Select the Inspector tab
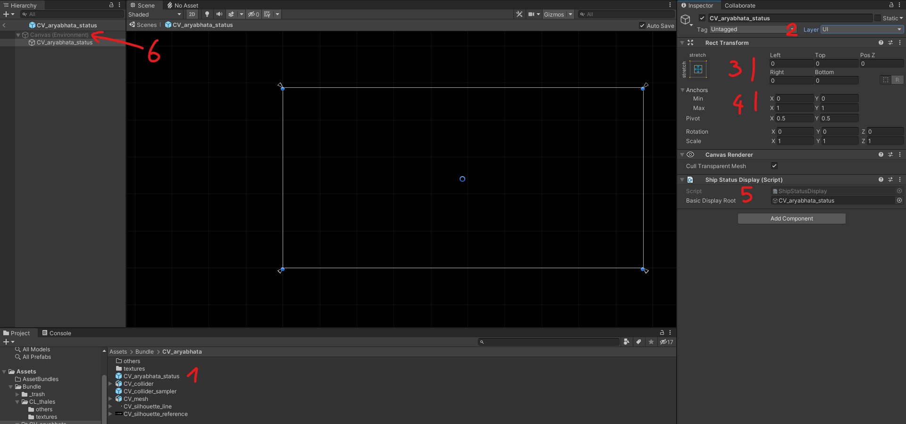The height and width of the screenshot is (424, 906). tap(697, 5)
